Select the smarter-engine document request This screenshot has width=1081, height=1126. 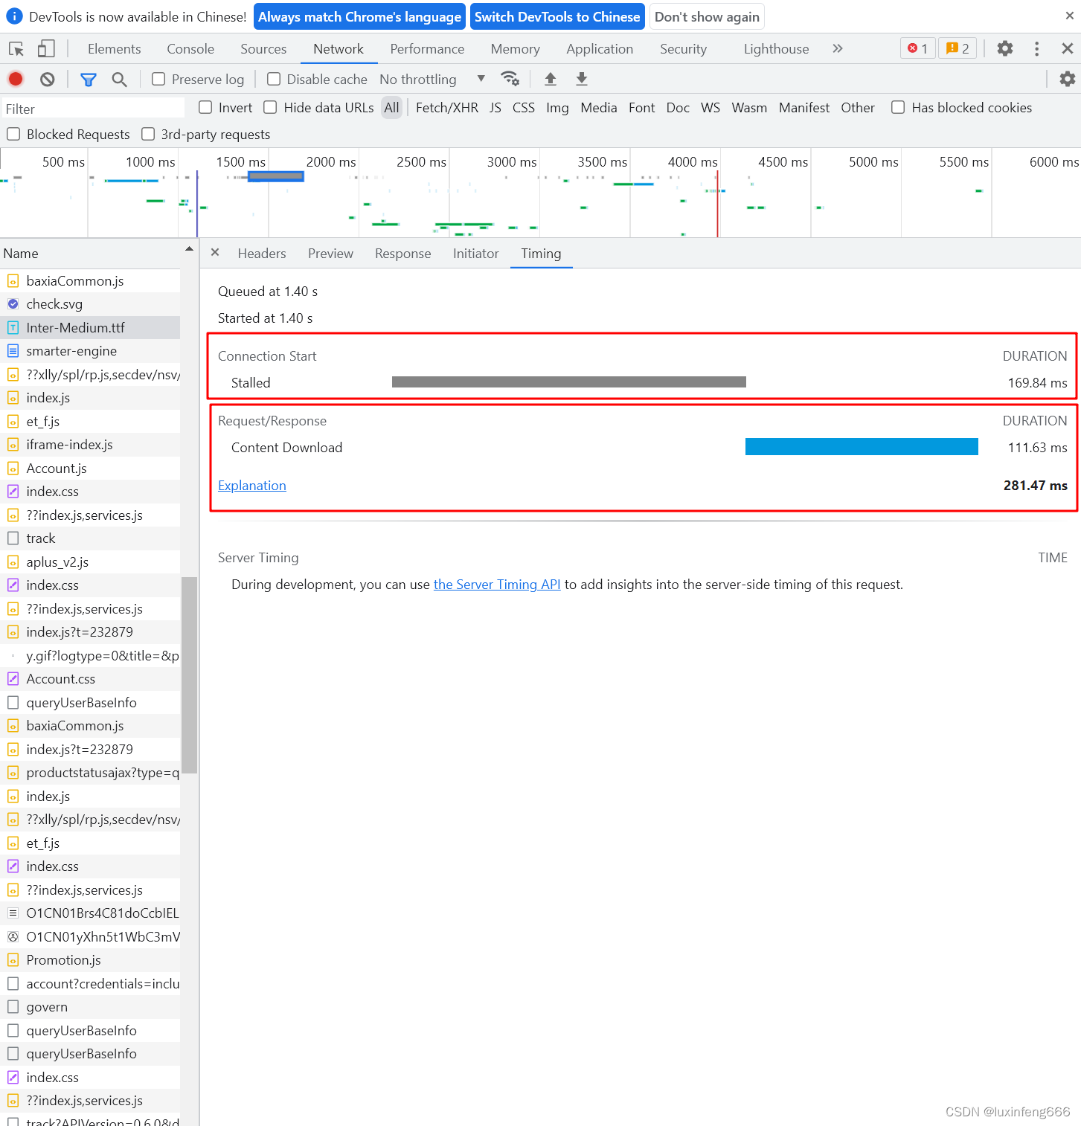90,351
